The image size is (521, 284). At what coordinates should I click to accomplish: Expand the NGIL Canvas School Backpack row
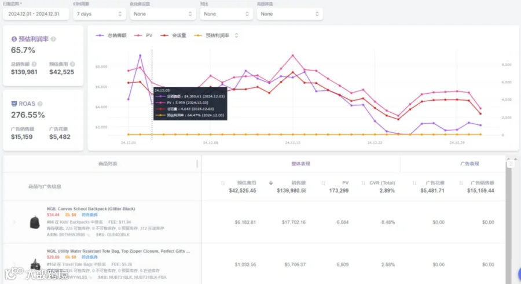pos(14,222)
